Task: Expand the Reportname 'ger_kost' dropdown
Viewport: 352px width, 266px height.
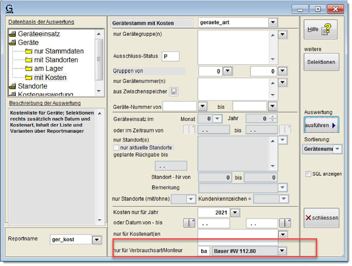Action: point(97,240)
